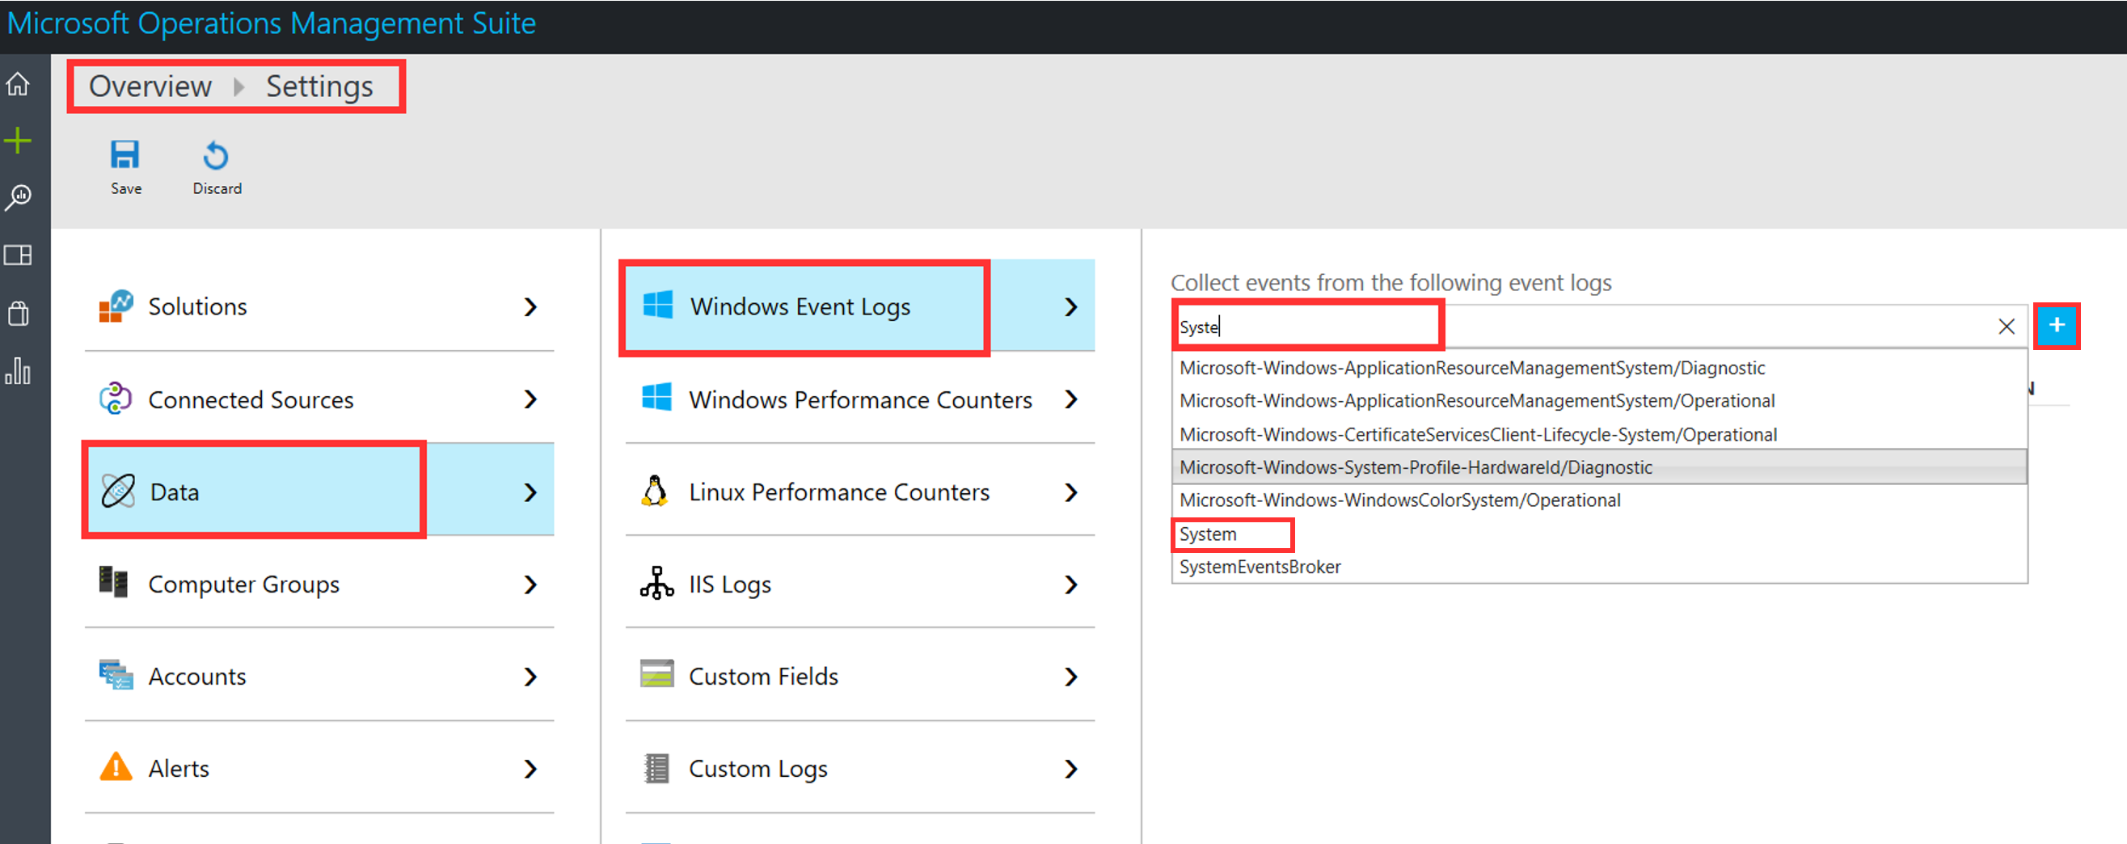
Task: Open Solutions Gallery bag icon in sidebar
Action: (18, 313)
